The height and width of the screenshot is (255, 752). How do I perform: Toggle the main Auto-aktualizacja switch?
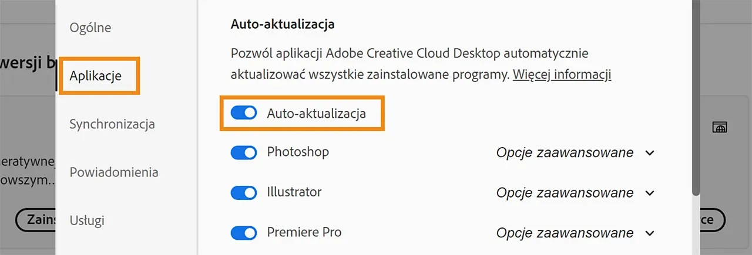(244, 113)
